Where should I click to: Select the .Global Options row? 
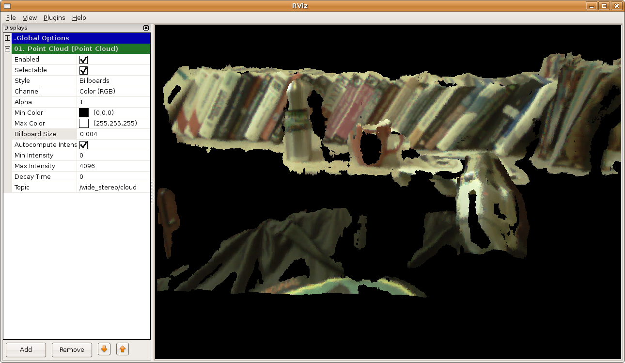point(81,38)
